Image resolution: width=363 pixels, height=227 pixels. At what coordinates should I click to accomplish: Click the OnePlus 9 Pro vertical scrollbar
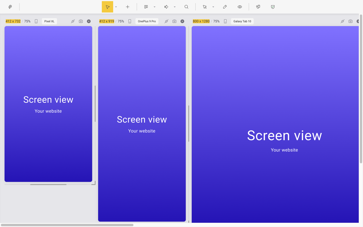click(189, 123)
